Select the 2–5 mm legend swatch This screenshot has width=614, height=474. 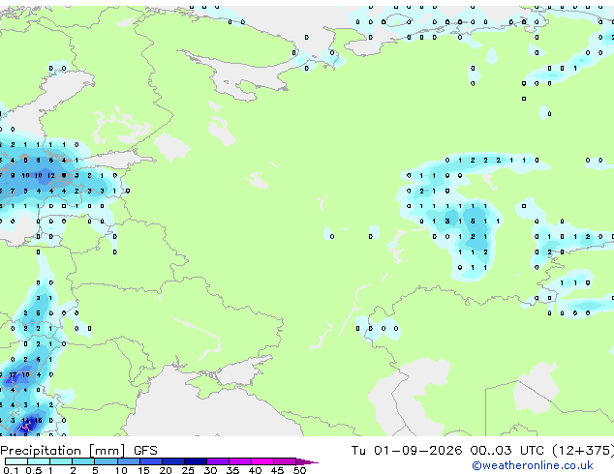[x=83, y=461]
